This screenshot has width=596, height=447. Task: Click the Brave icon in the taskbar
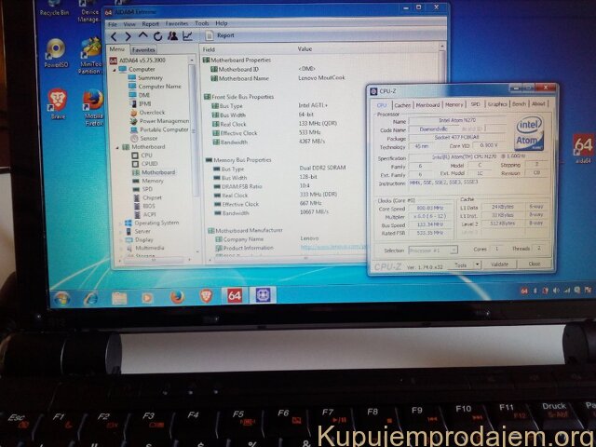click(x=206, y=296)
